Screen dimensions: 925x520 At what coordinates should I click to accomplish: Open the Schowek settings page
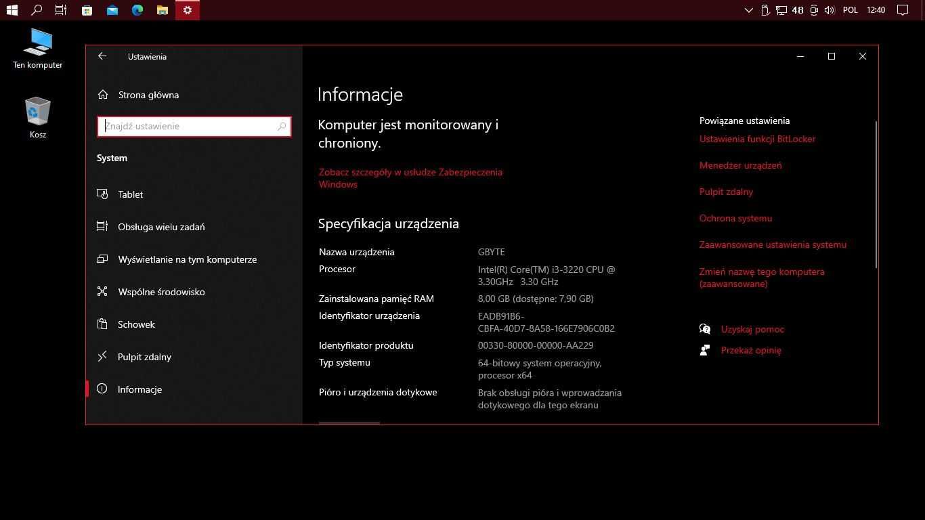click(x=194, y=324)
